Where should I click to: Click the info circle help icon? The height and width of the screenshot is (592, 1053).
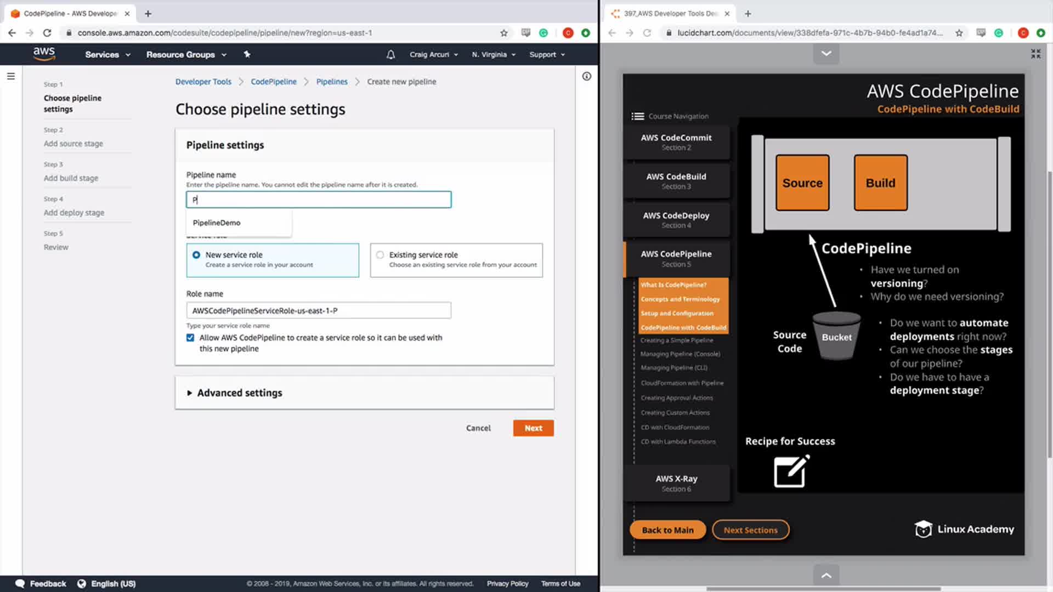click(586, 76)
